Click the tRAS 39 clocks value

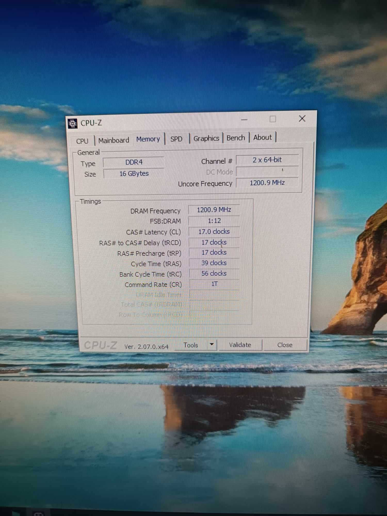pyautogui.click(x=214, y=263)
